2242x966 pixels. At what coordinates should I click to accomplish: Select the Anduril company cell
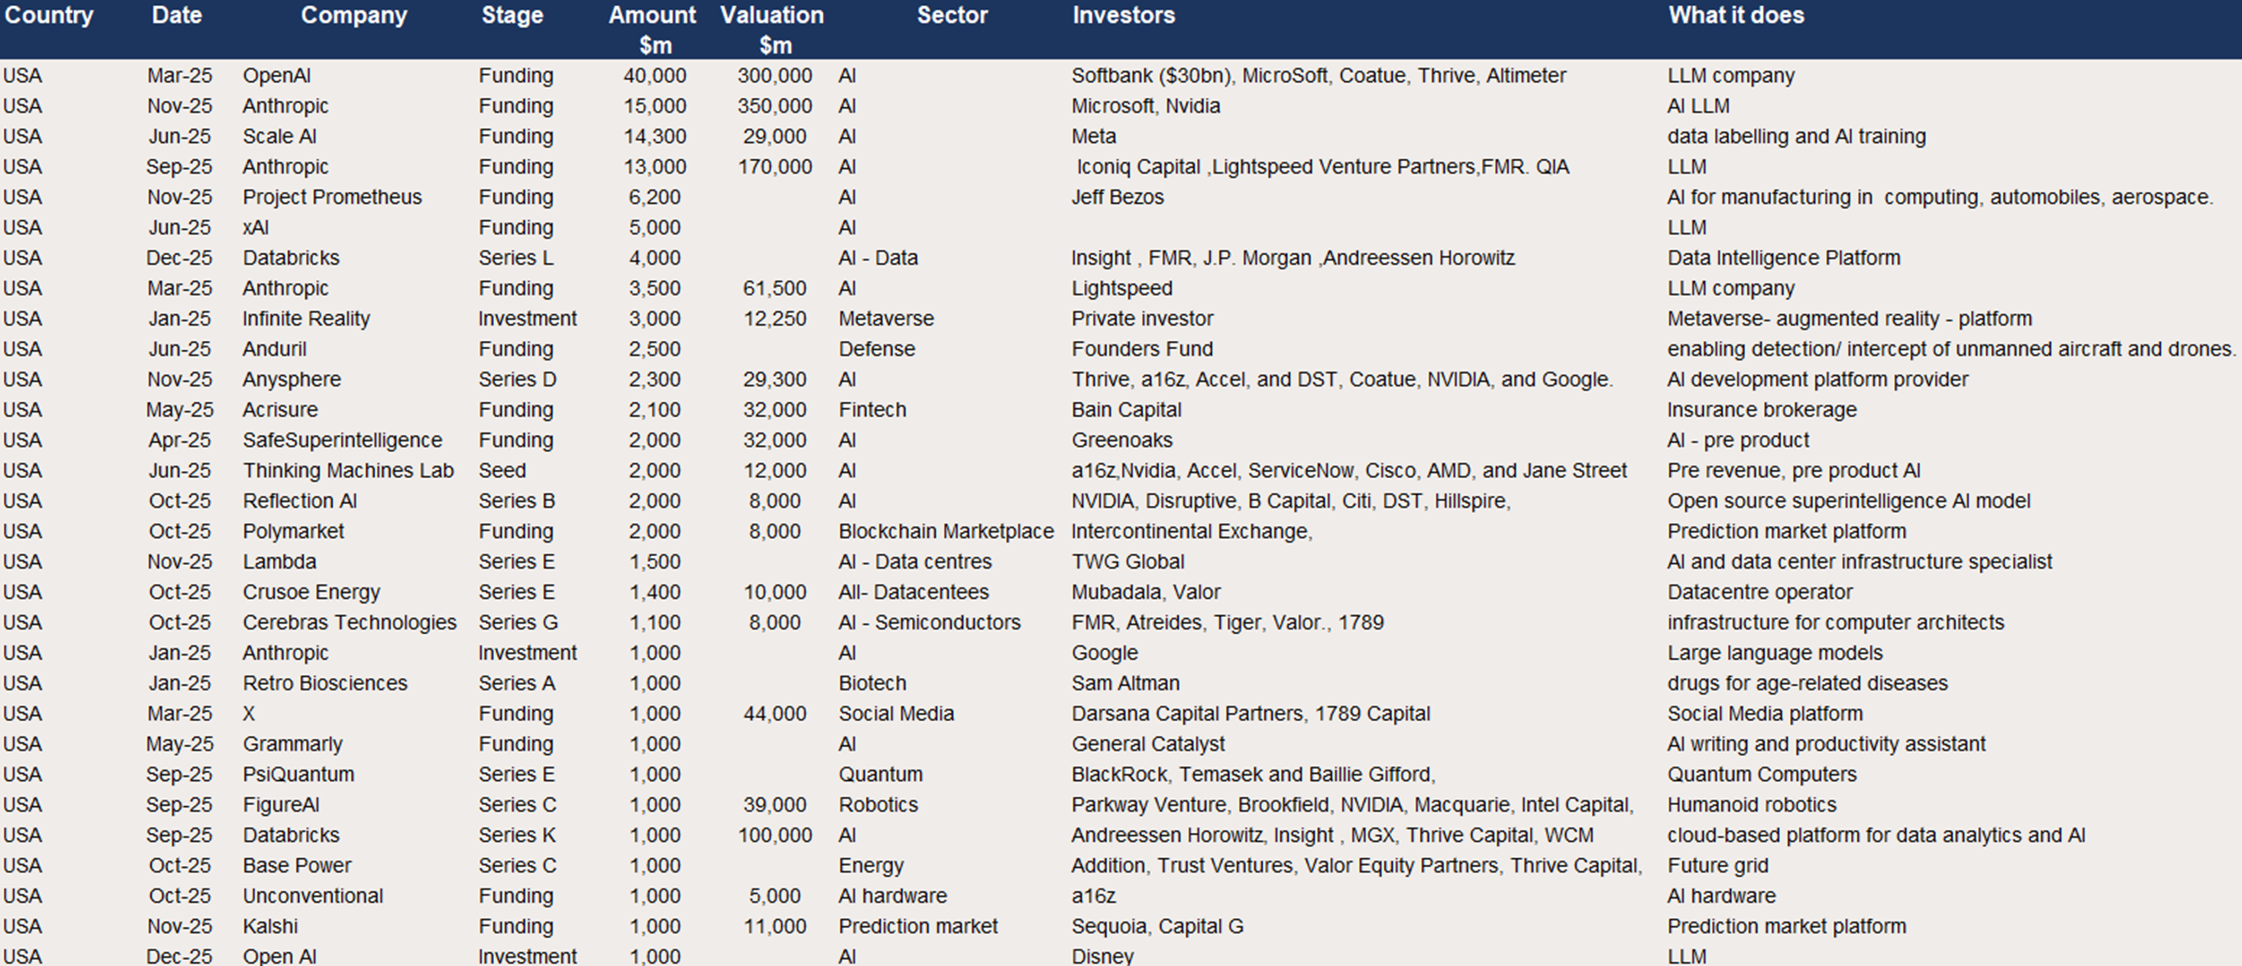click(x=275, y=349)
